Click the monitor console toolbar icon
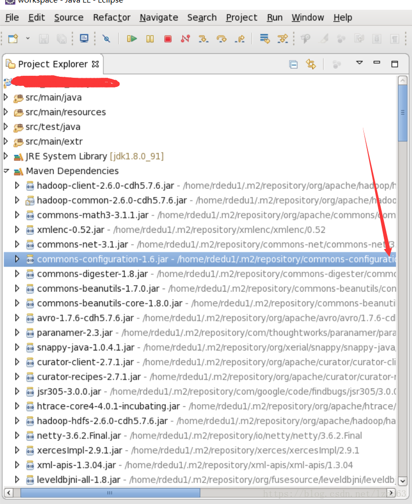This screenshot has width=412, height=504. click(x=84, y=38)
